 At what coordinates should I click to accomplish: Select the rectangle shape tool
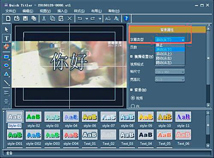pyautogui.click(x=6, y=57)
